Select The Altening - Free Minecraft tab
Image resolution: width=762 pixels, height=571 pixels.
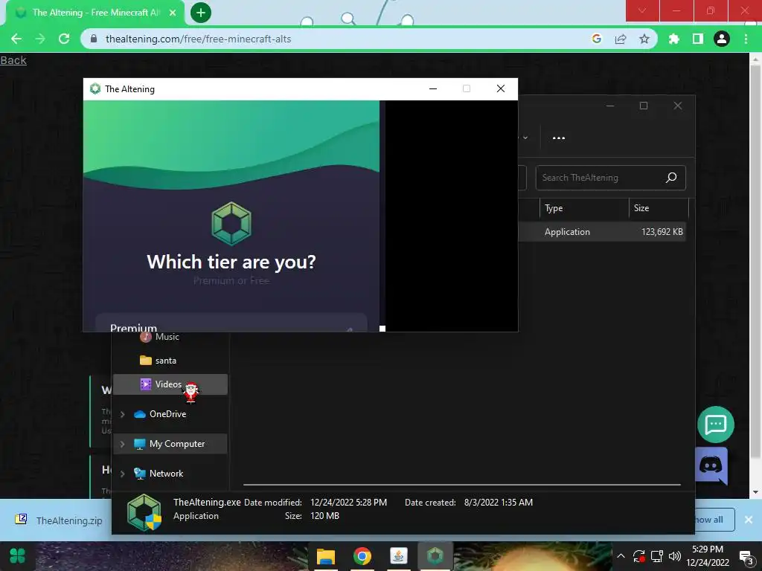[95, 13]
